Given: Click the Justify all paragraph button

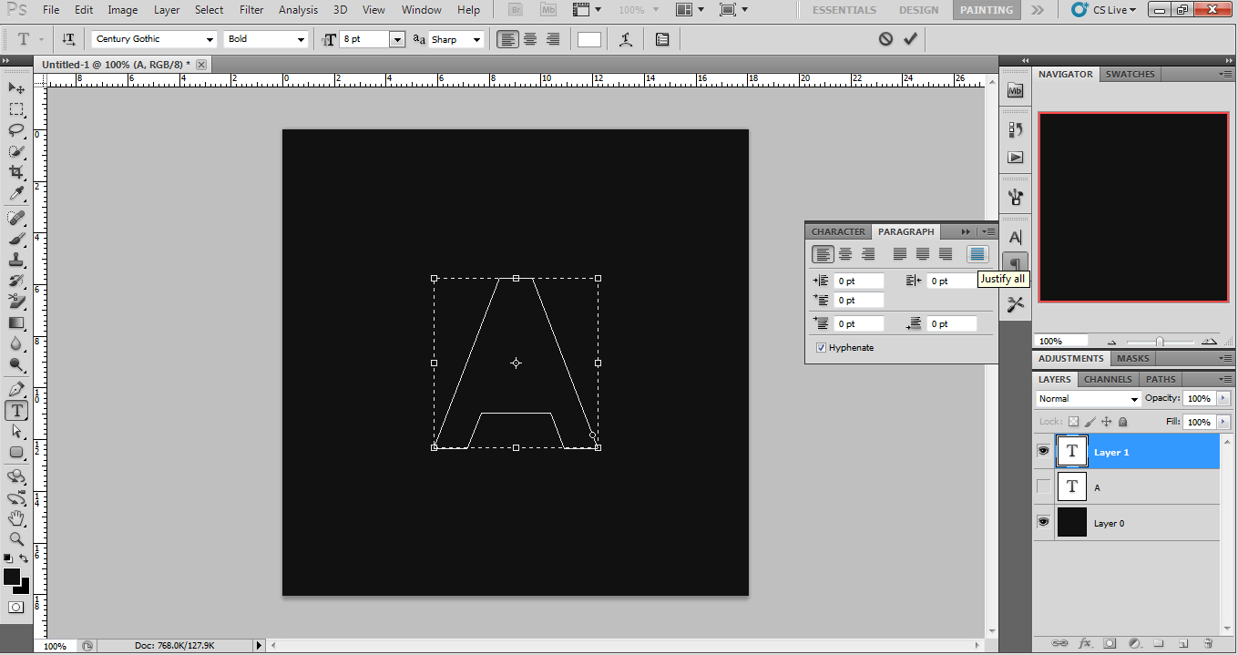Looking at the screenshot, I should [x=977, y=255].
